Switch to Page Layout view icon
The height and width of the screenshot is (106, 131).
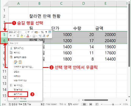click(x=91, y=104)
